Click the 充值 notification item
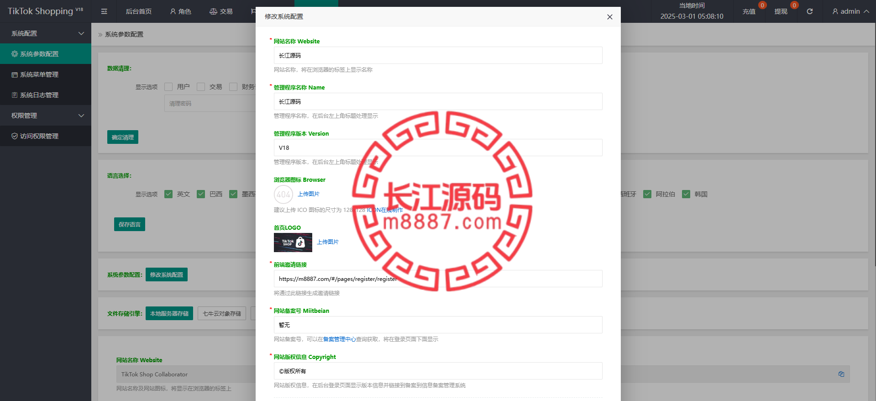 749,11
